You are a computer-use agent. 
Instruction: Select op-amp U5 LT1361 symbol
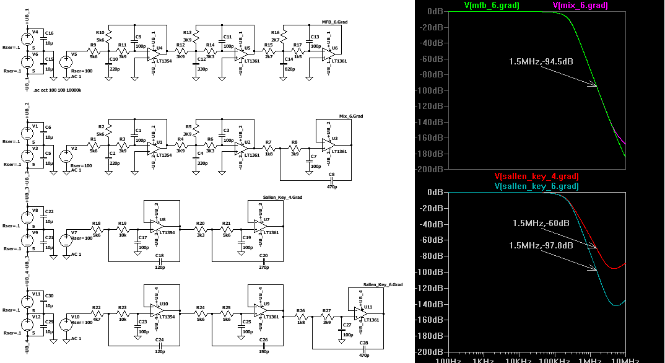[x=240, y=54]
